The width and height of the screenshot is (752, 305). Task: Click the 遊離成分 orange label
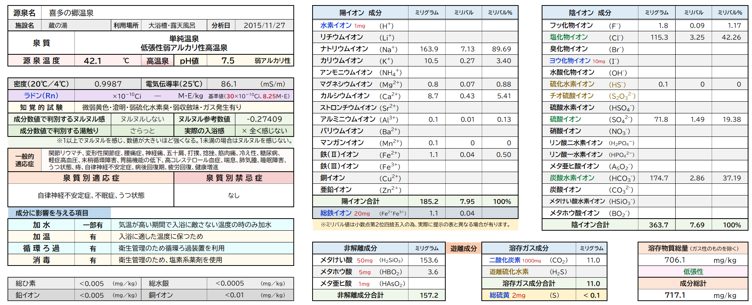pyautogui.click(x=463, y=248)
